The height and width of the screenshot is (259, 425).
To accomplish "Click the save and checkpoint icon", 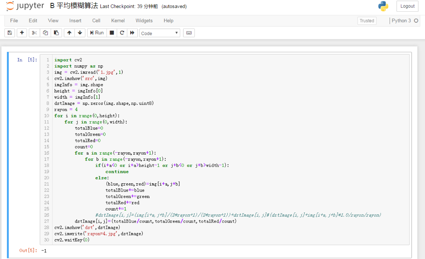I will [10, 33].
